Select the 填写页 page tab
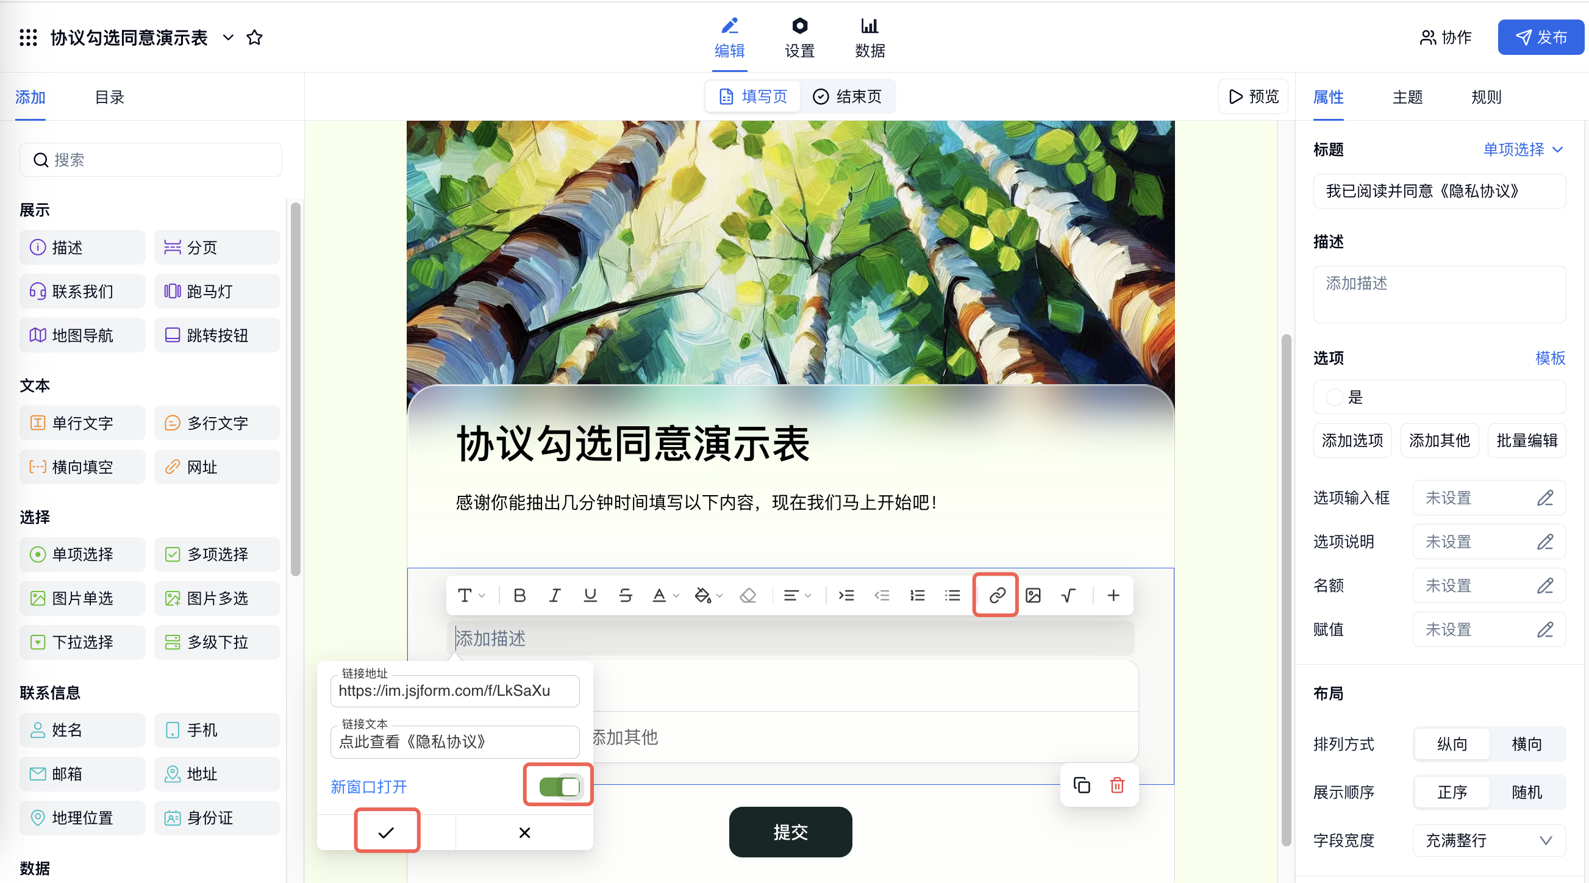The height and width of the screenshot is (883, 1589). tap(753, 96)
